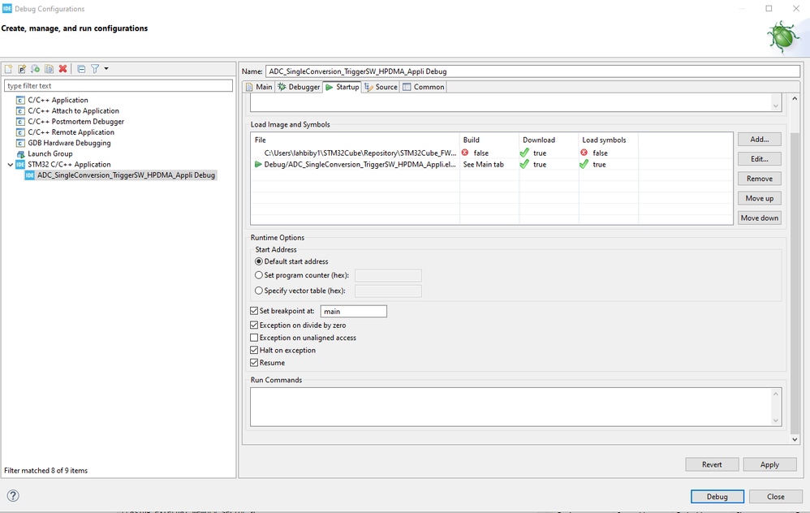810x513 pixels.
Task: Toggle Exception on divide by zero
Action: (254, 325)
